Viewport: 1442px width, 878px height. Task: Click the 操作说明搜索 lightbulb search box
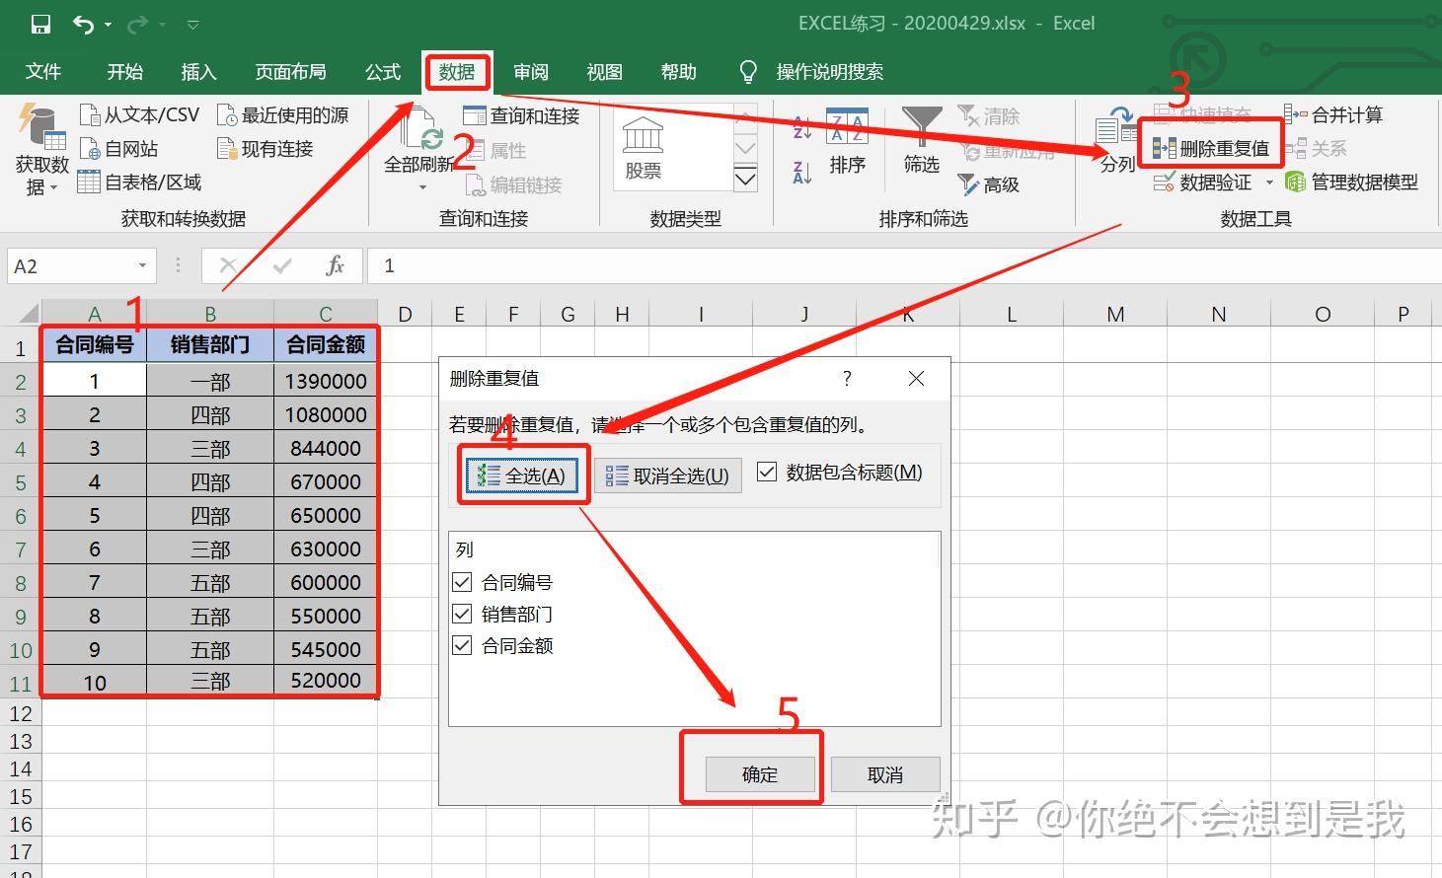(811, 71)
